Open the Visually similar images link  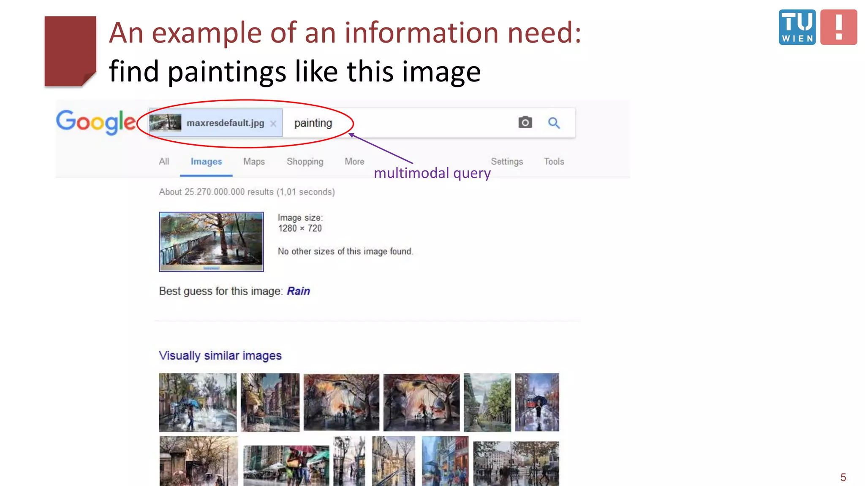pos(220,356)
